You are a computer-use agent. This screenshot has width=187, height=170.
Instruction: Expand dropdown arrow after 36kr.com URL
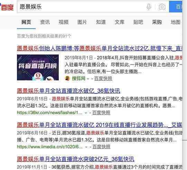[86, 113]
